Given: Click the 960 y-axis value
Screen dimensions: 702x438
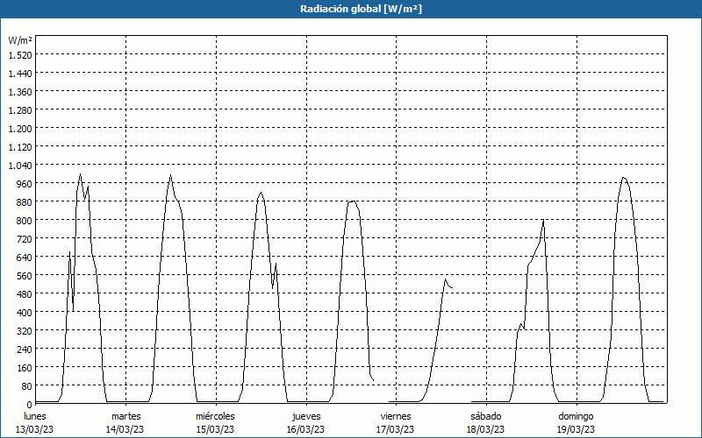Looking at the screenshot, I should tap(25, 184).
